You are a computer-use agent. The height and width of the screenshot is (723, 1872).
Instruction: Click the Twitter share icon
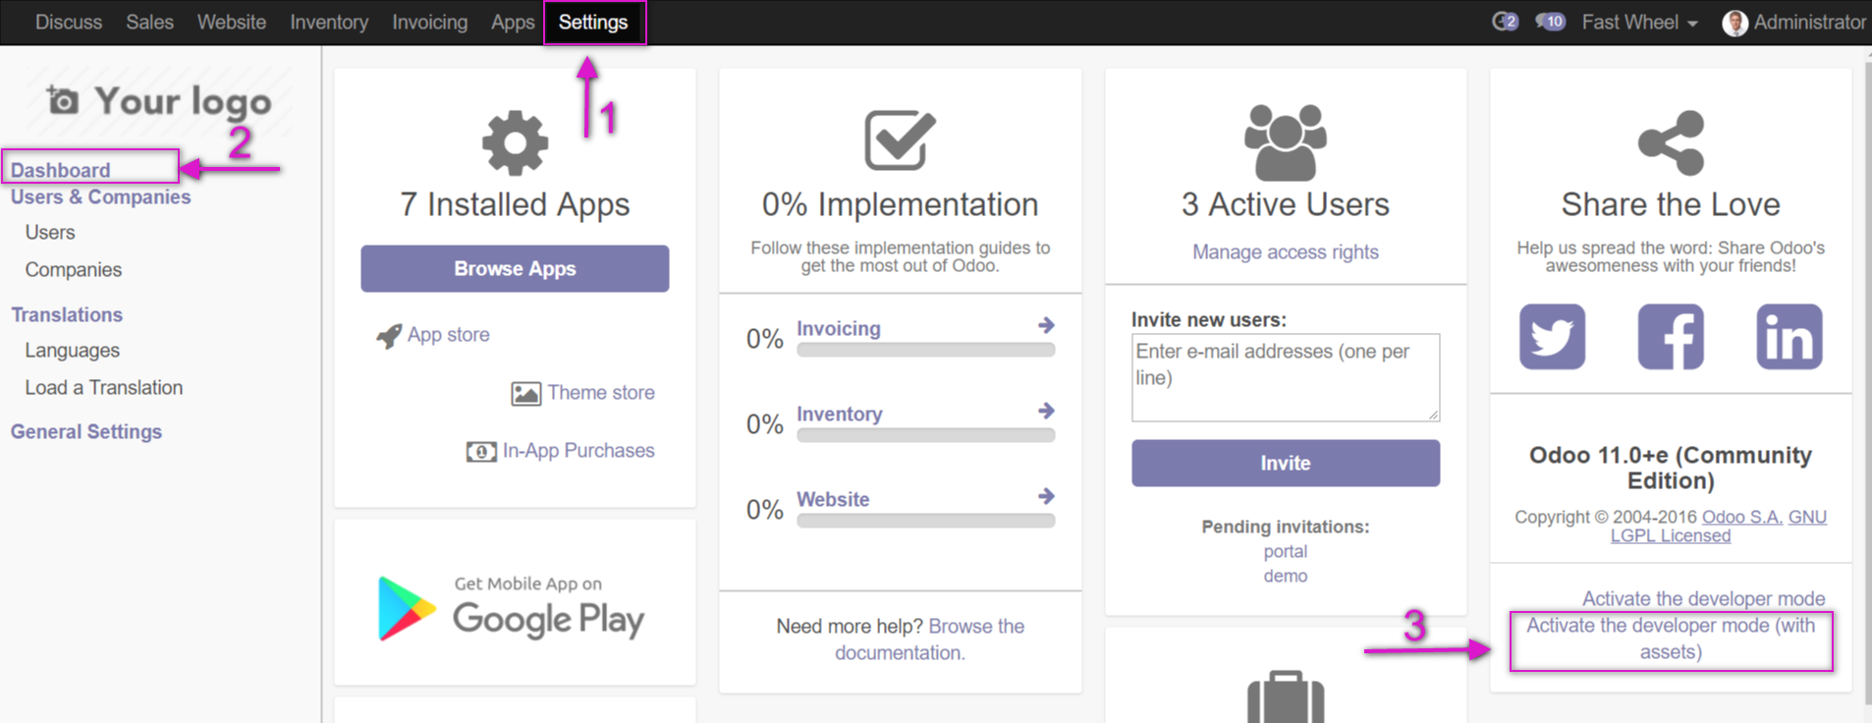pos(1552,337)
